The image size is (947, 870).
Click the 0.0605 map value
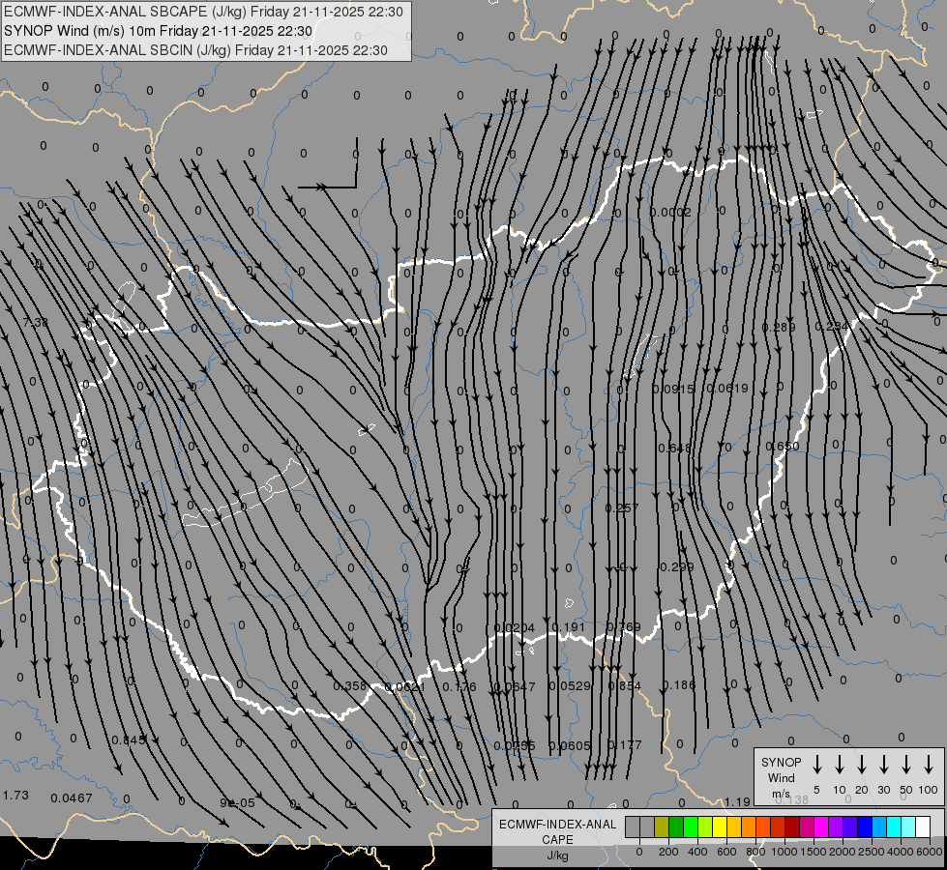[x=569, y=746]
